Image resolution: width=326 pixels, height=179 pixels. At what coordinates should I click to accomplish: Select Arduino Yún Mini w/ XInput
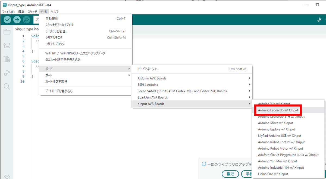click(289, 161)
